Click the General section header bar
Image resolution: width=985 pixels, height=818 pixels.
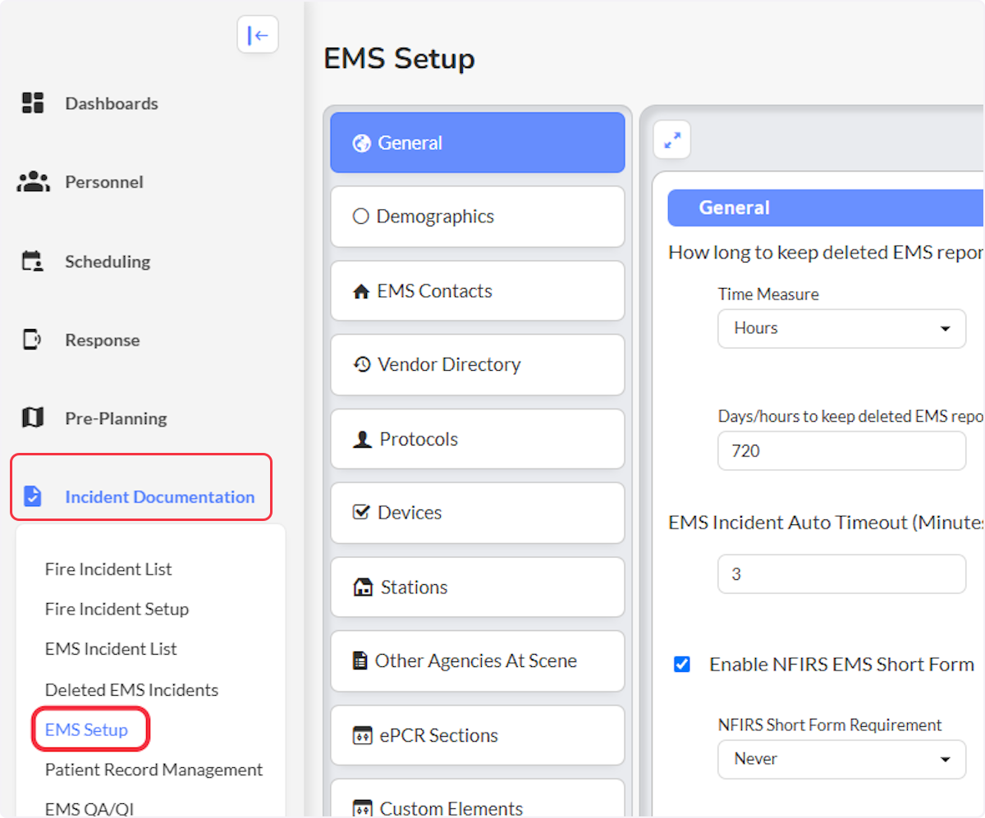[826, 208]
